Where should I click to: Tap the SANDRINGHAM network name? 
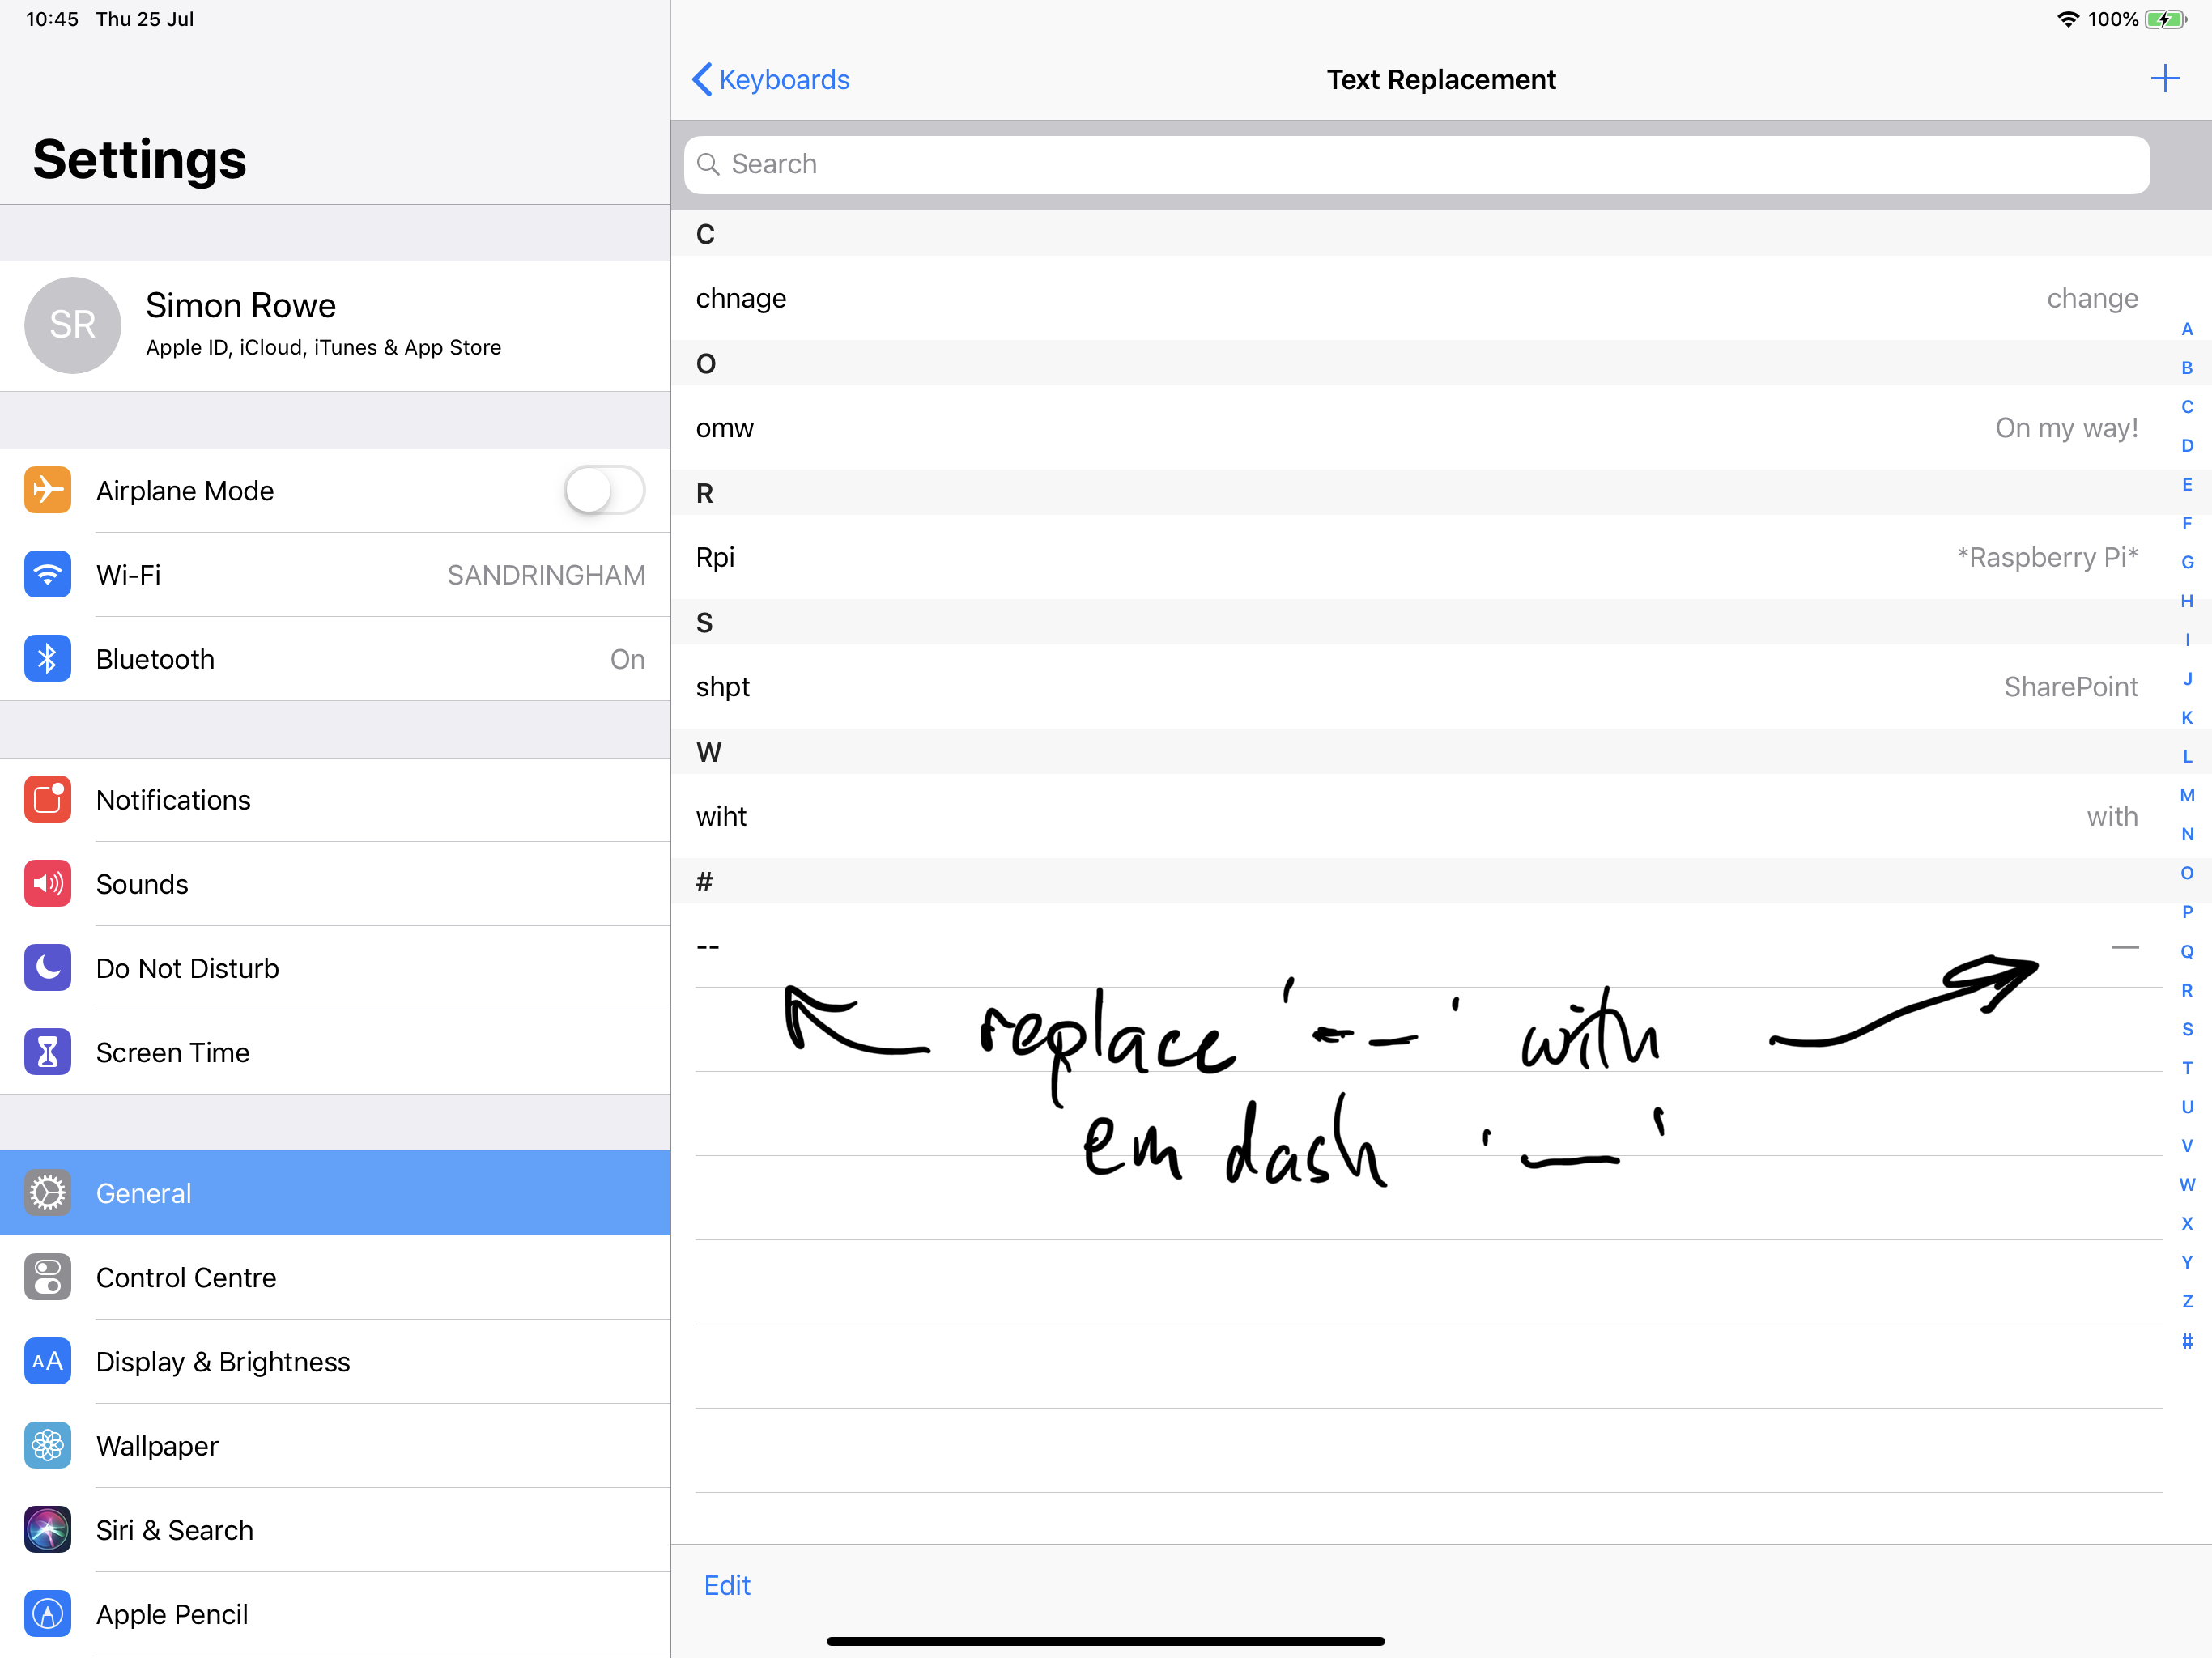coord(546,575)
